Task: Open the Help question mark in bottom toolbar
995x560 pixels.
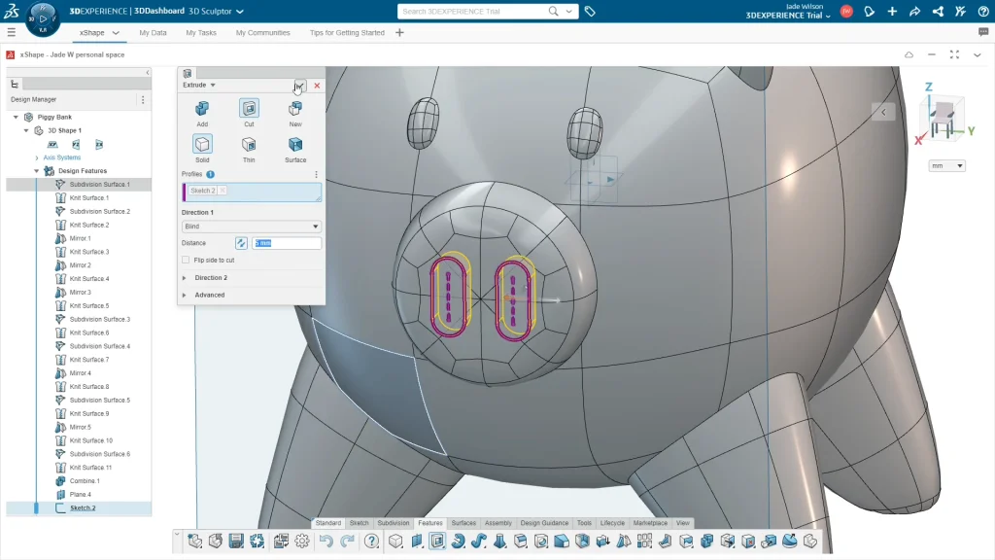Action: pyautogui.click(x=371, y=542)
